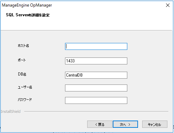Cancel setup with the キャンセル button
This screenshot has width=174, height=133.
[155, 124]
